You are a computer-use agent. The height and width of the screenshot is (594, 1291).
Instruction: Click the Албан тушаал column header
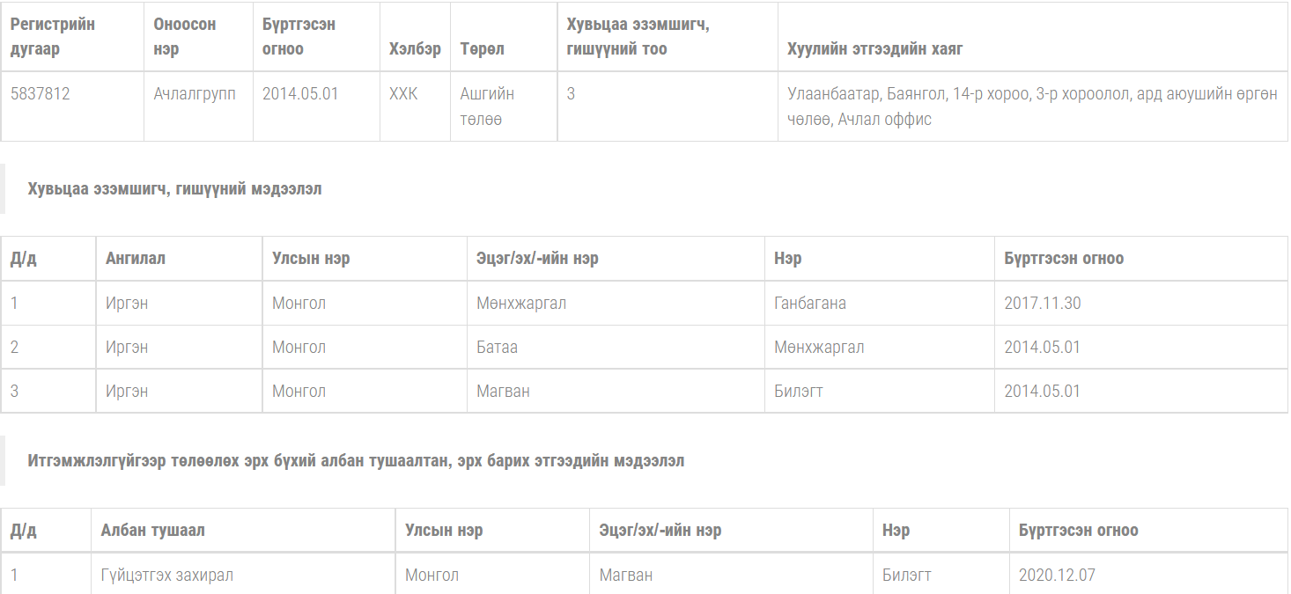coord(152,531)
